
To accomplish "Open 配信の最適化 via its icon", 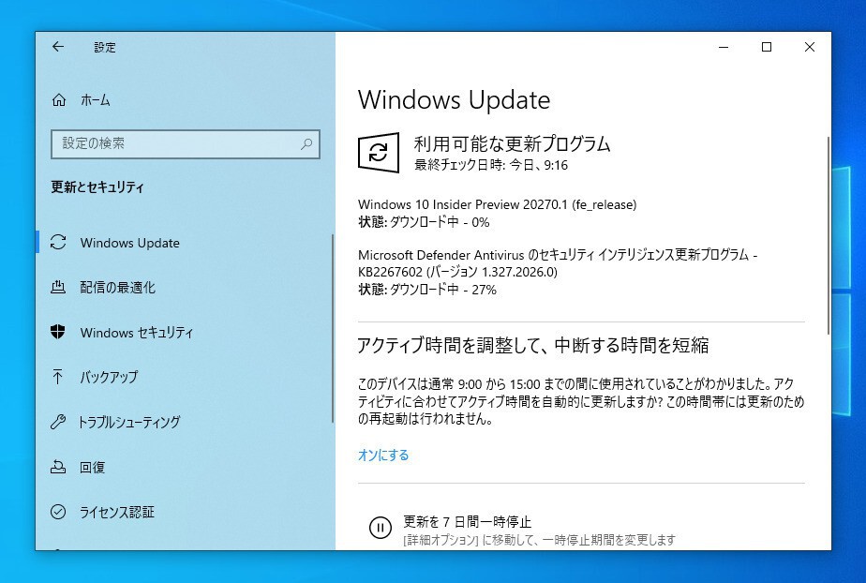I will click(x=58, y=287).
